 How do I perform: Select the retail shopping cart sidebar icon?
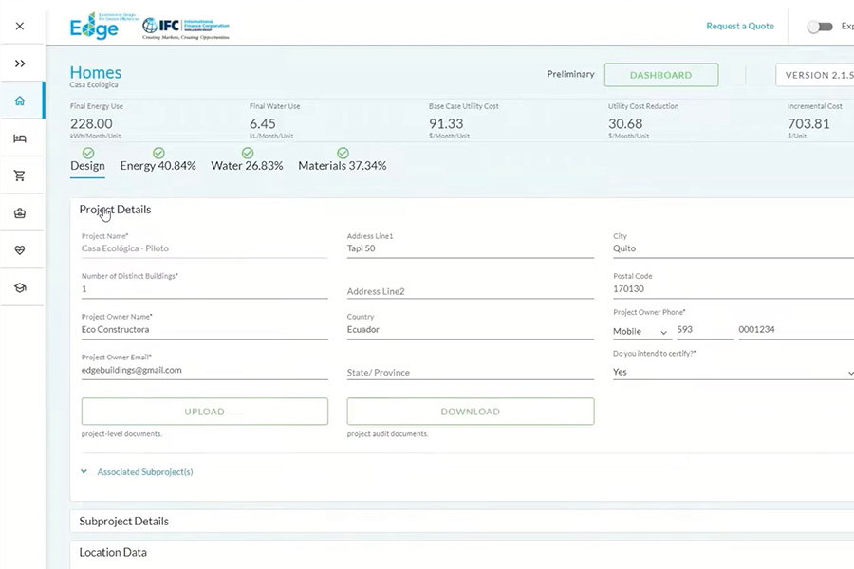20,175
